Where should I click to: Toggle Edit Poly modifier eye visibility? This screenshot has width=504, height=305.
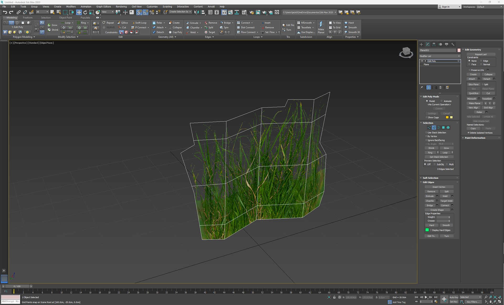point(422,61)
